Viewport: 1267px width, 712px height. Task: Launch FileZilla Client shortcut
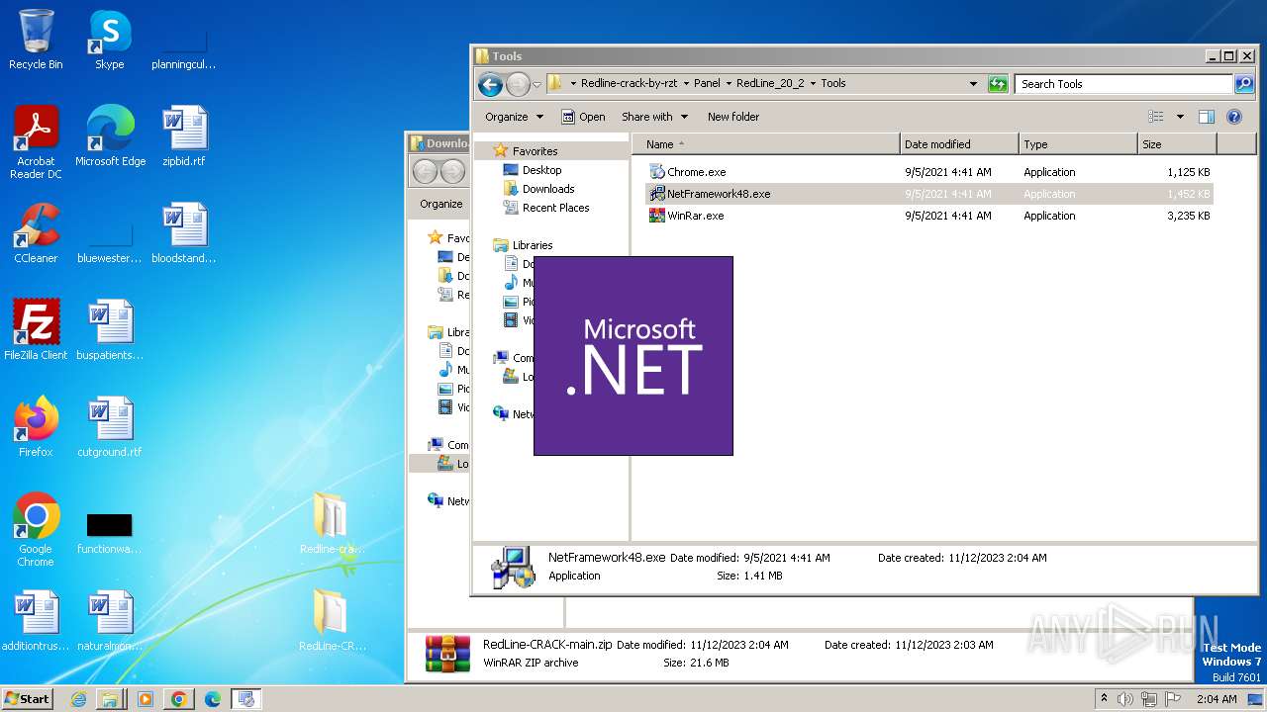click(x=36, y=330)
